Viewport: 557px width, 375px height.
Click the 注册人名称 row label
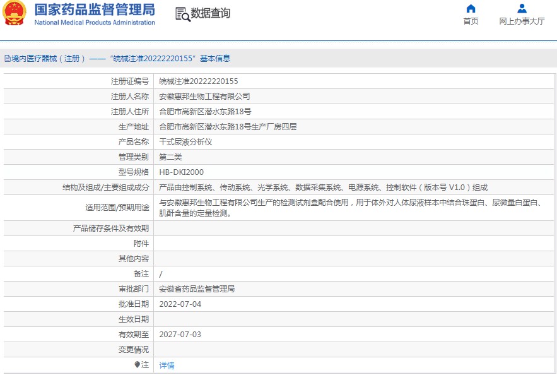click(130, 97)
